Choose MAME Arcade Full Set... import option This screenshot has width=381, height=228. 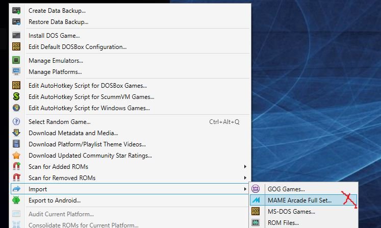pyautogui.click(x=304, y=200)
